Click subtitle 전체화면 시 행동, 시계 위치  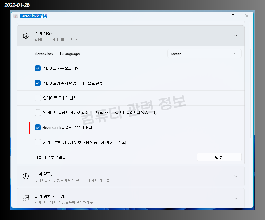[x=72, y=180]
